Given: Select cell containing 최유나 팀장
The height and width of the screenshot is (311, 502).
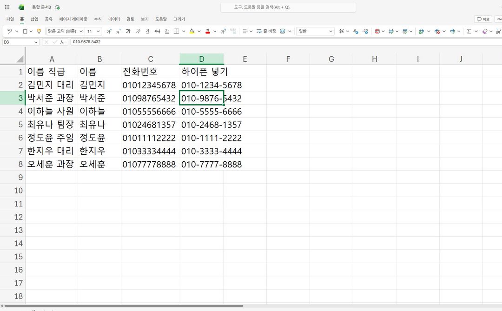Looking at the screenshot, I should (52, 125).
